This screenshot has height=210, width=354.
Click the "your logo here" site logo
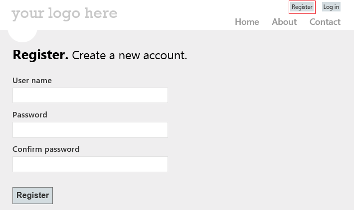(64, 13)
